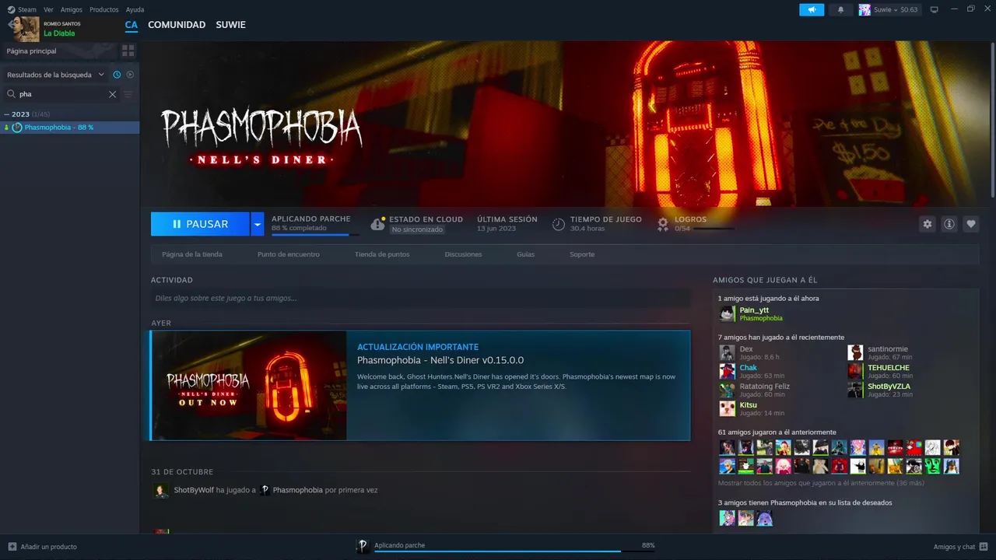Switch to the COMUNIDAD tab

click(x=177, y=25)
